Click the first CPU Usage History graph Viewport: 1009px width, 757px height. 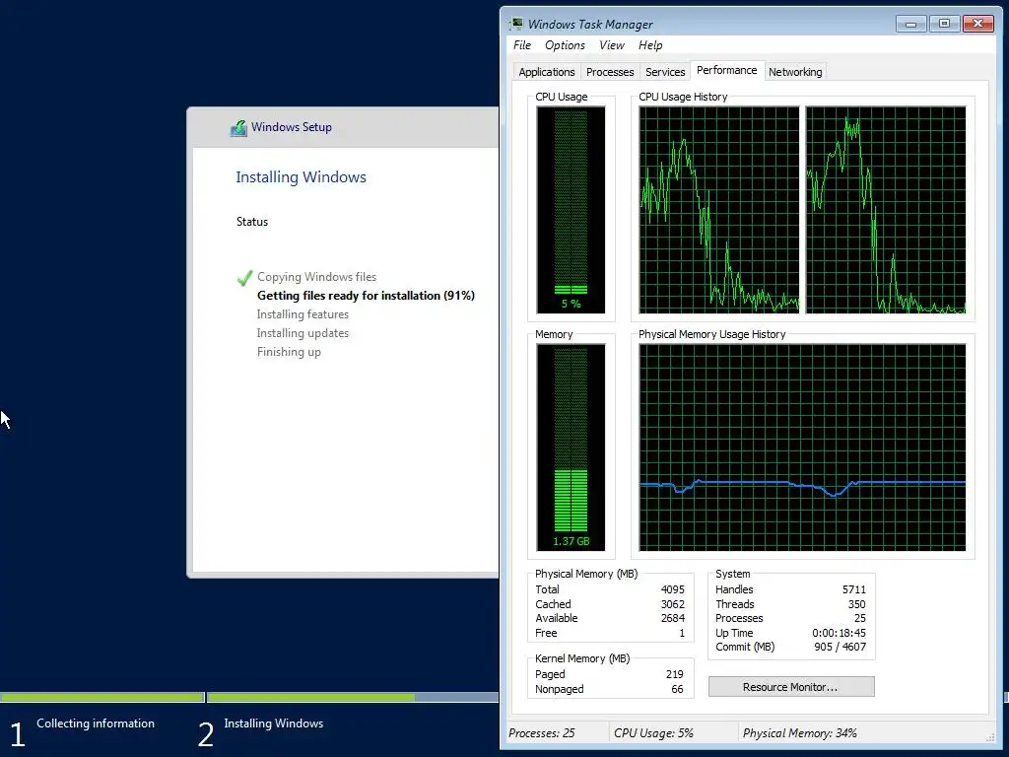coord(718,210)
